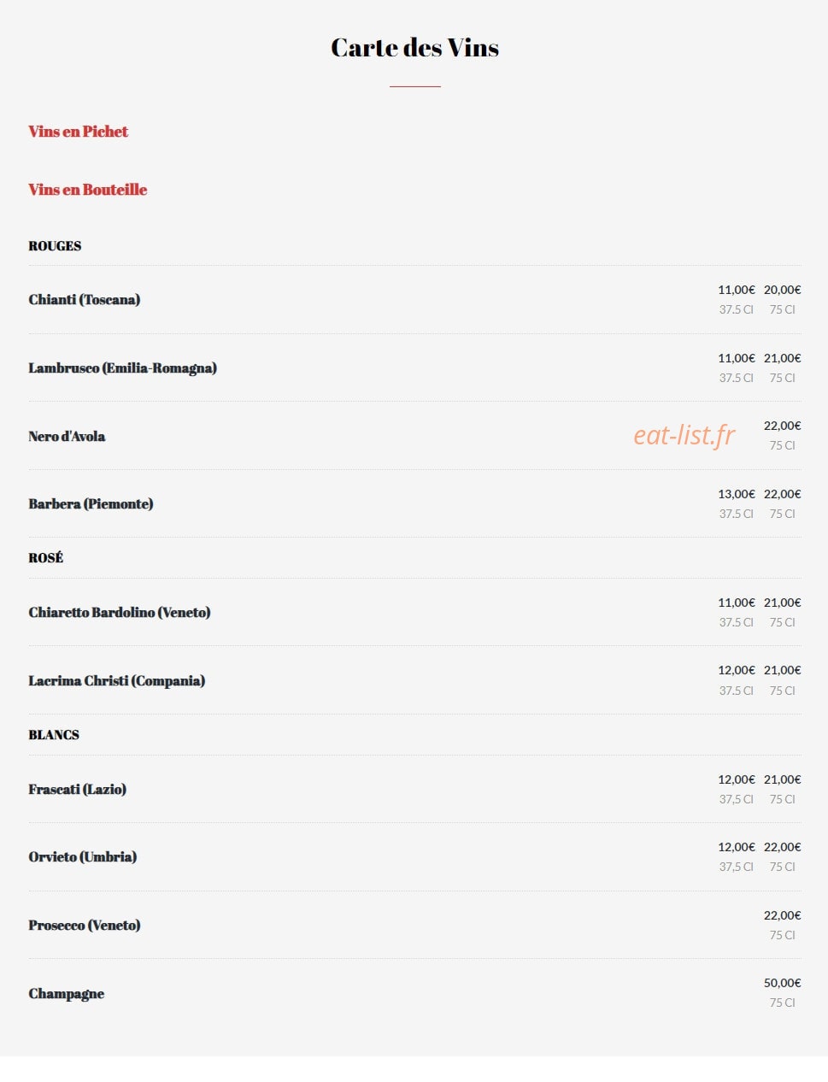Select the Lambrusco (Emilia-Romagna) entry
Screen dimensions: 828x1082
pos(122,368)
